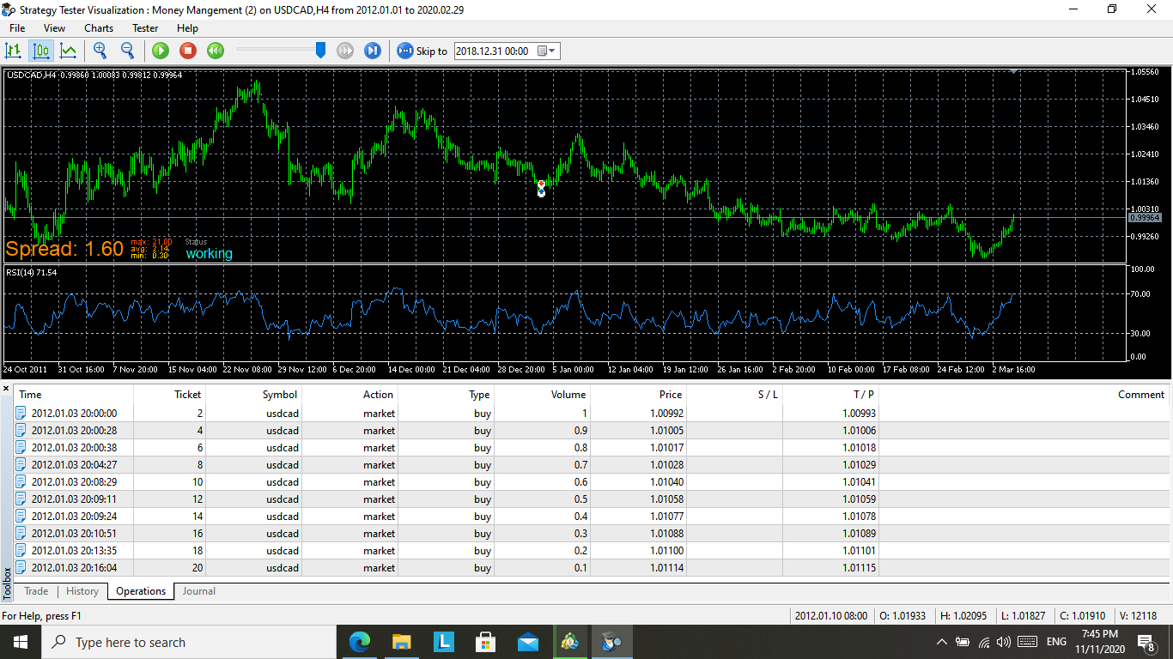Stop the test with red stop button
Screen dimensions: 1173x659
(x=188, y=51)
